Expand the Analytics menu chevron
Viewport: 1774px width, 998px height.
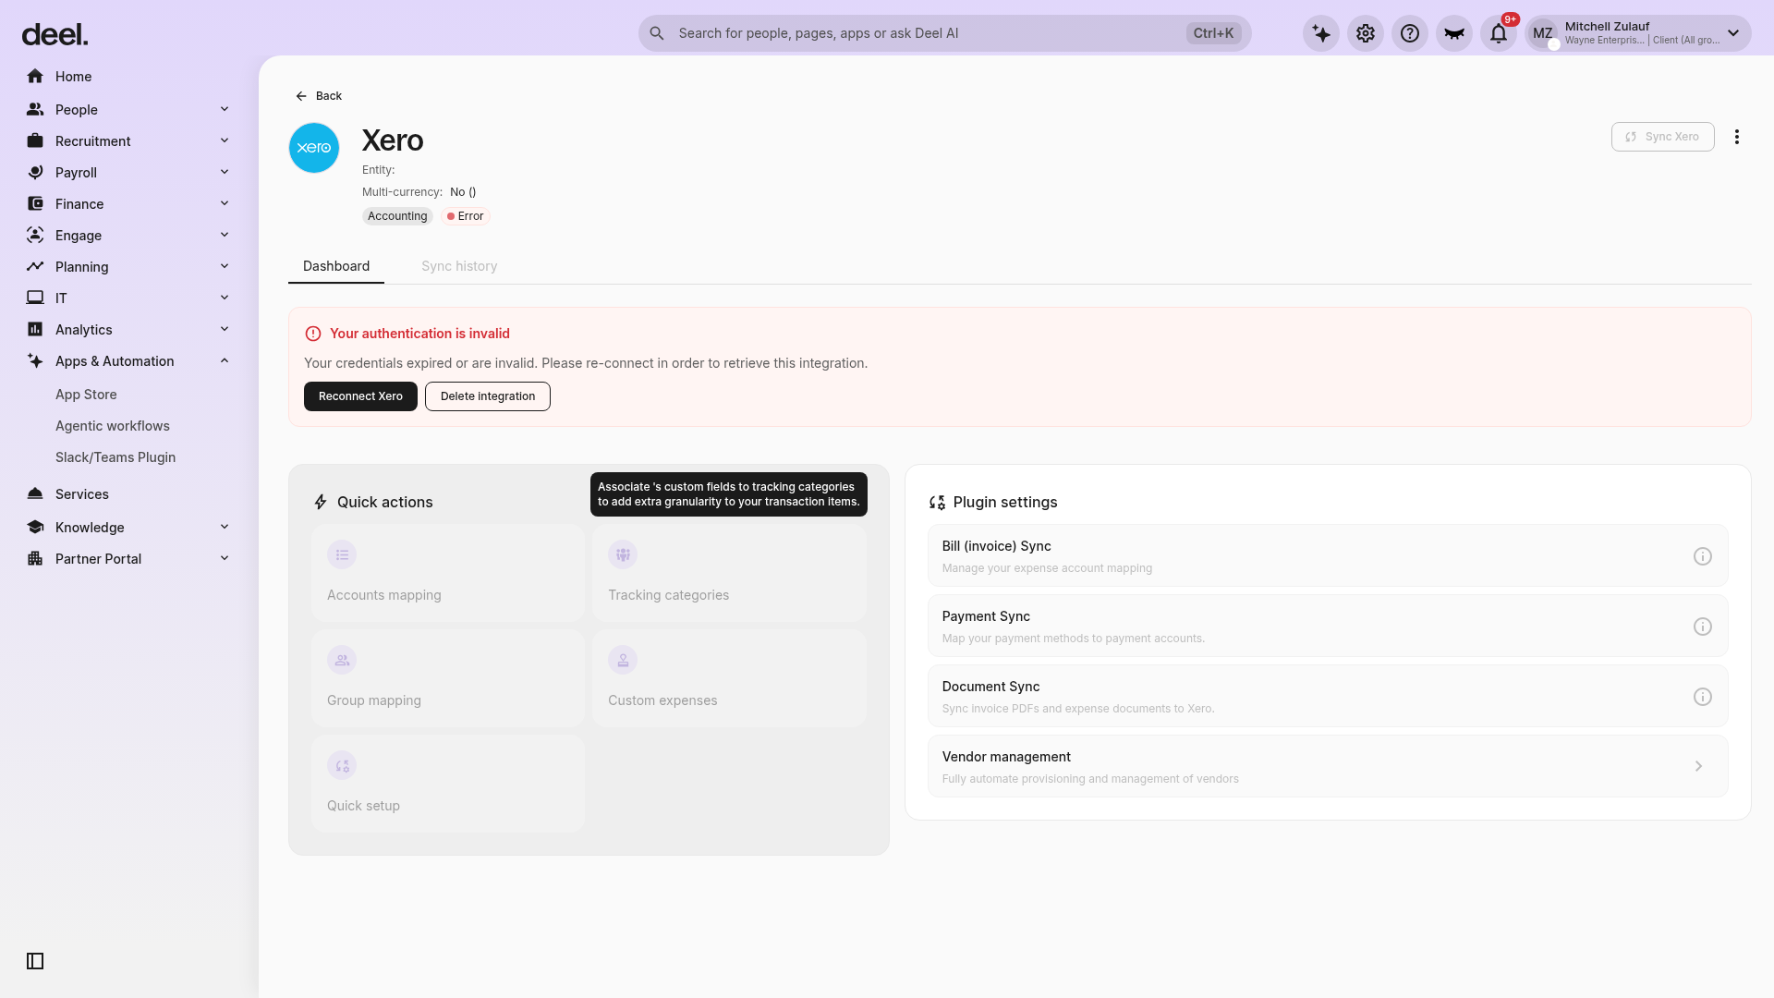225,329
